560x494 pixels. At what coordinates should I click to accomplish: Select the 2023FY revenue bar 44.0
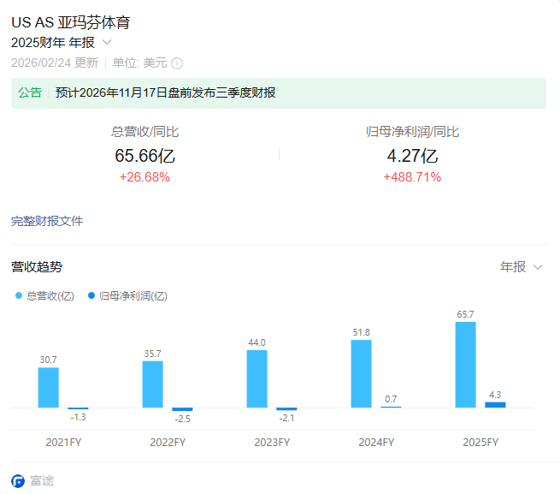click(x=256, y=378)
